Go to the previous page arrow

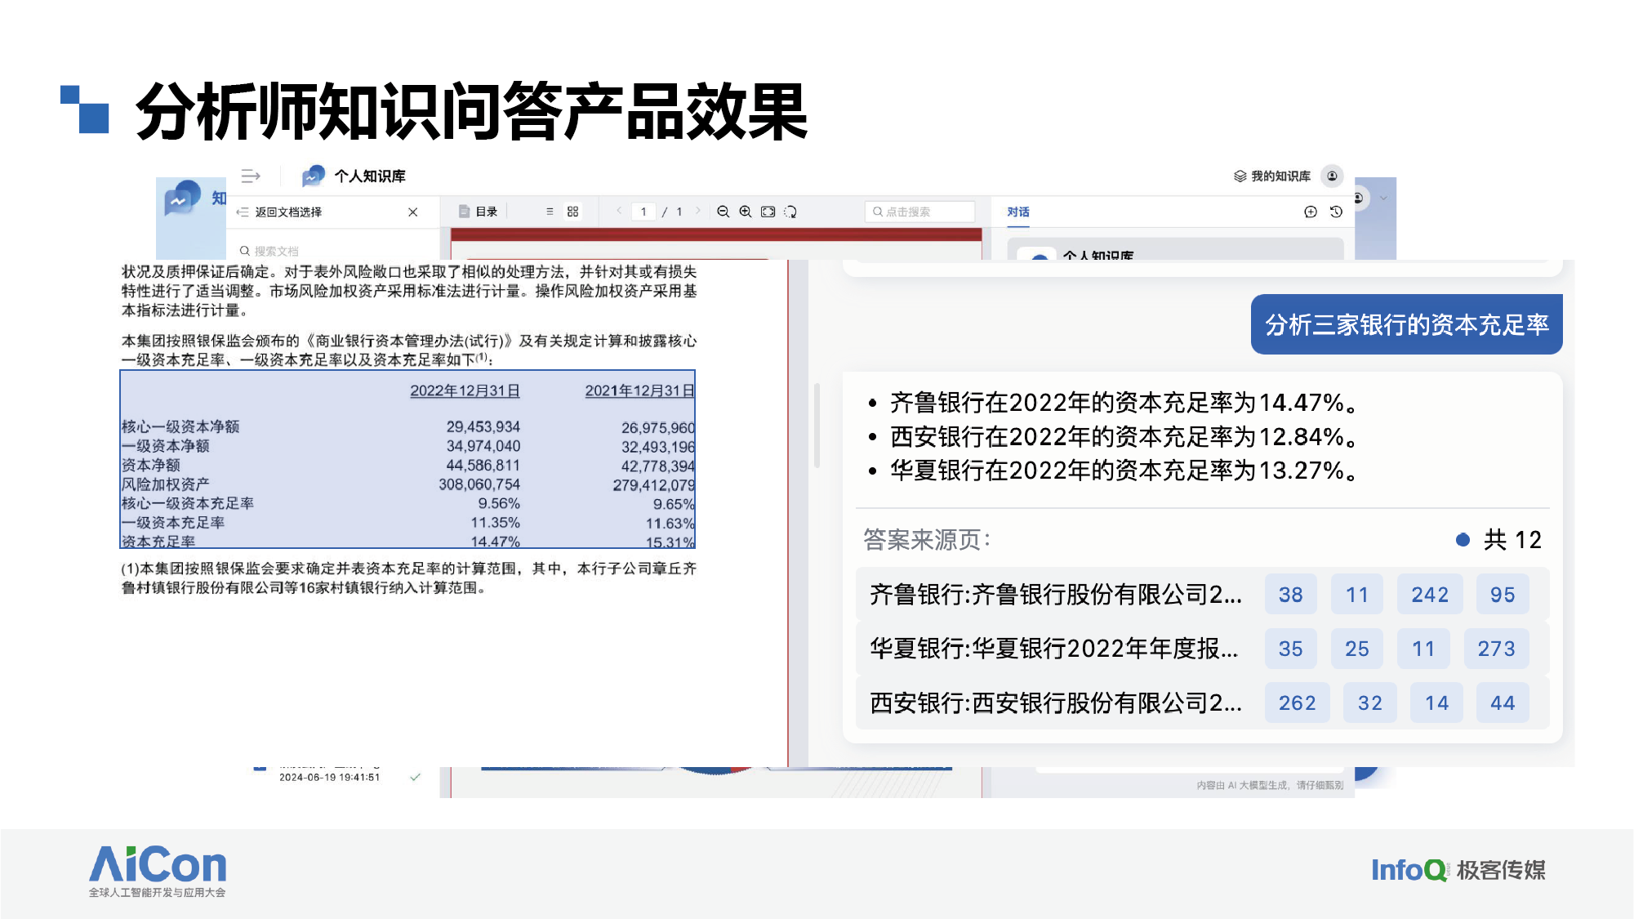(x=619, y=211)
